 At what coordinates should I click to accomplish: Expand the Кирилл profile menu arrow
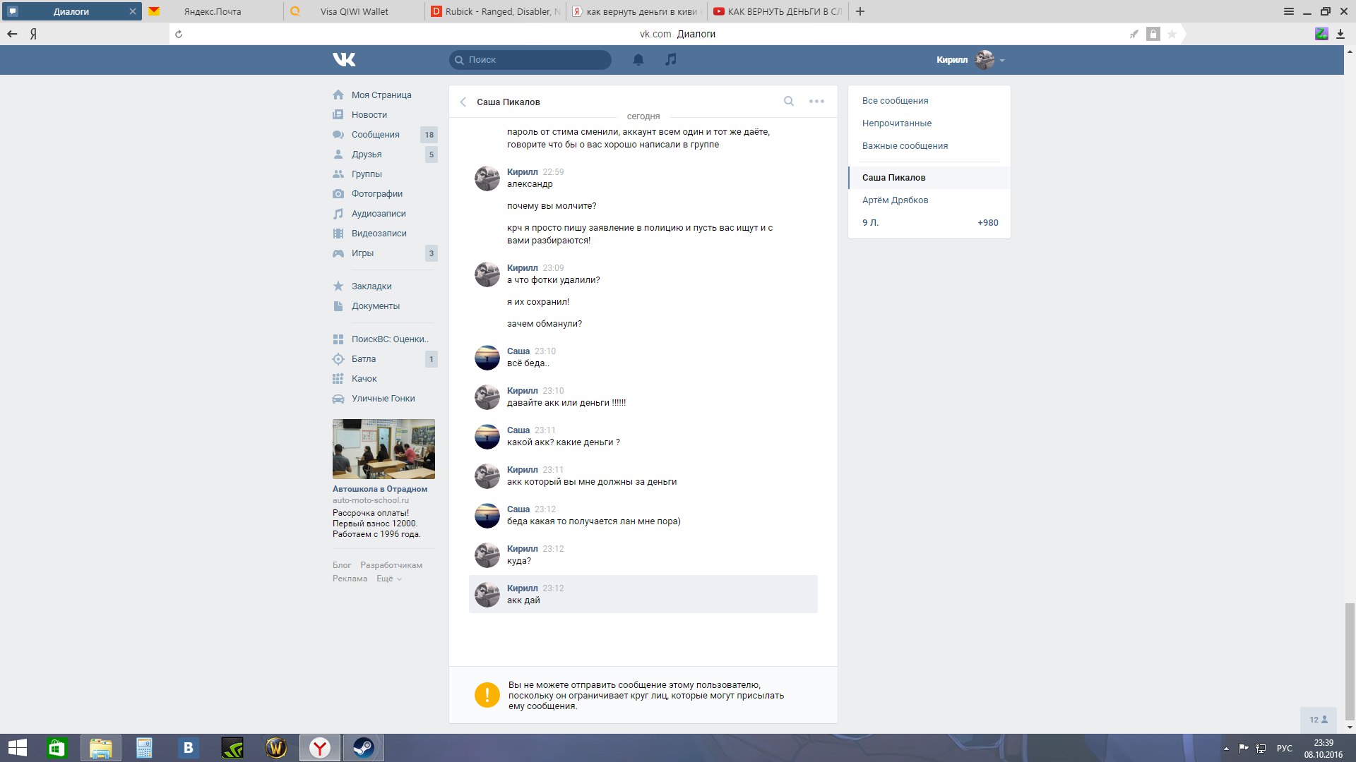pos(1002,61)
